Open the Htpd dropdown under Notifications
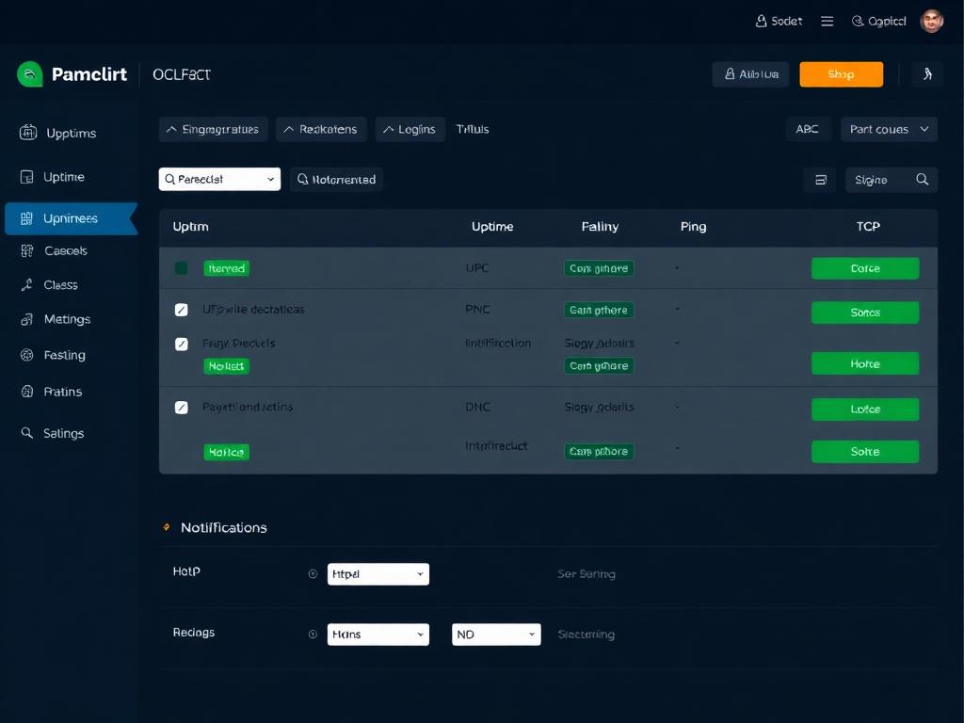 coord(378,573)
